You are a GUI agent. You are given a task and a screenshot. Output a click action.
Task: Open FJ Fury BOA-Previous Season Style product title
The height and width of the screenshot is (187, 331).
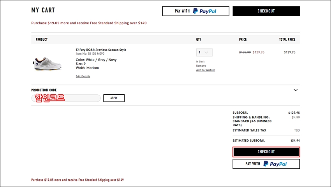click(101, 50)
